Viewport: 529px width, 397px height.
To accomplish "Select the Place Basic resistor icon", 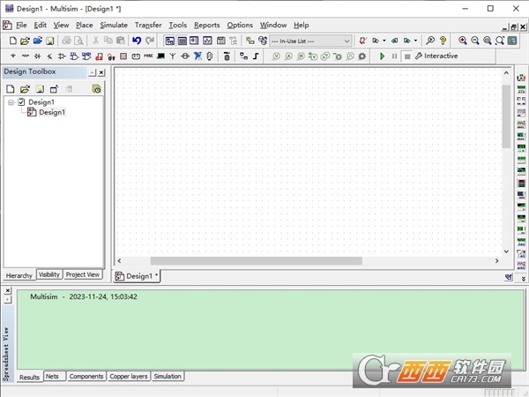I will [26, 56].
